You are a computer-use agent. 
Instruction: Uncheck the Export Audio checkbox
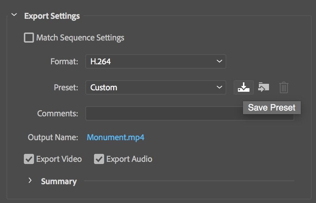(99, 159)
